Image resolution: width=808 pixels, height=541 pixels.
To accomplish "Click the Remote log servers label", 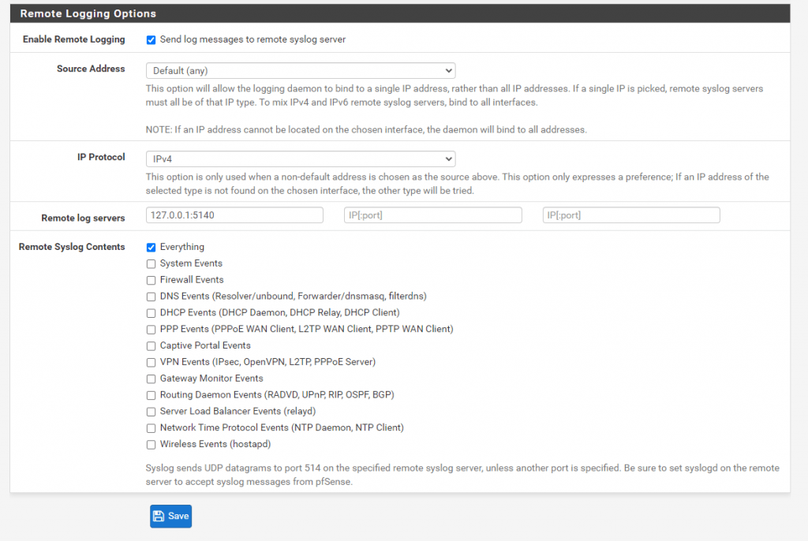I will tap(83, 218).
